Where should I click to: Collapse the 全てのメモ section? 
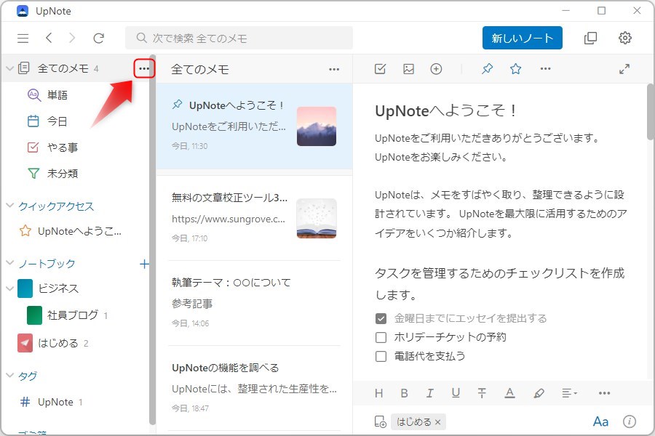(10, 68)
